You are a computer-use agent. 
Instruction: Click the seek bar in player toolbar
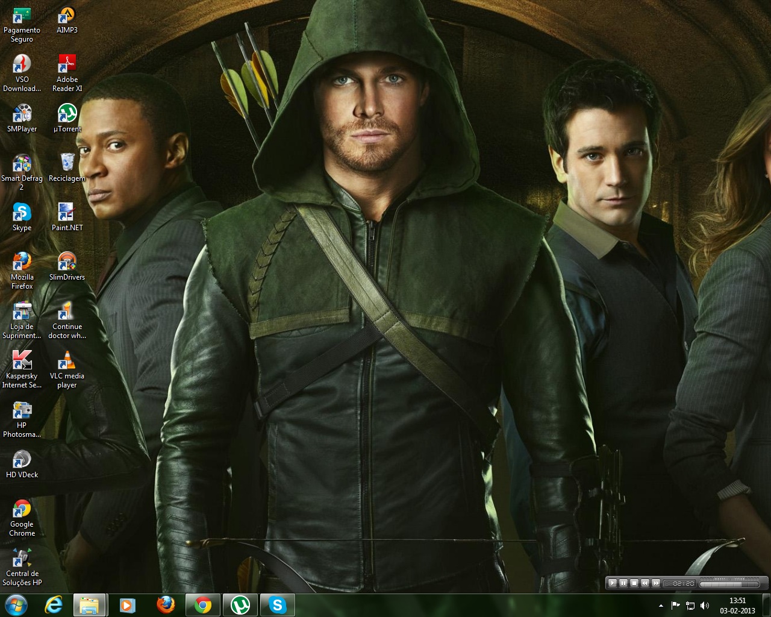tap(729, 583)
